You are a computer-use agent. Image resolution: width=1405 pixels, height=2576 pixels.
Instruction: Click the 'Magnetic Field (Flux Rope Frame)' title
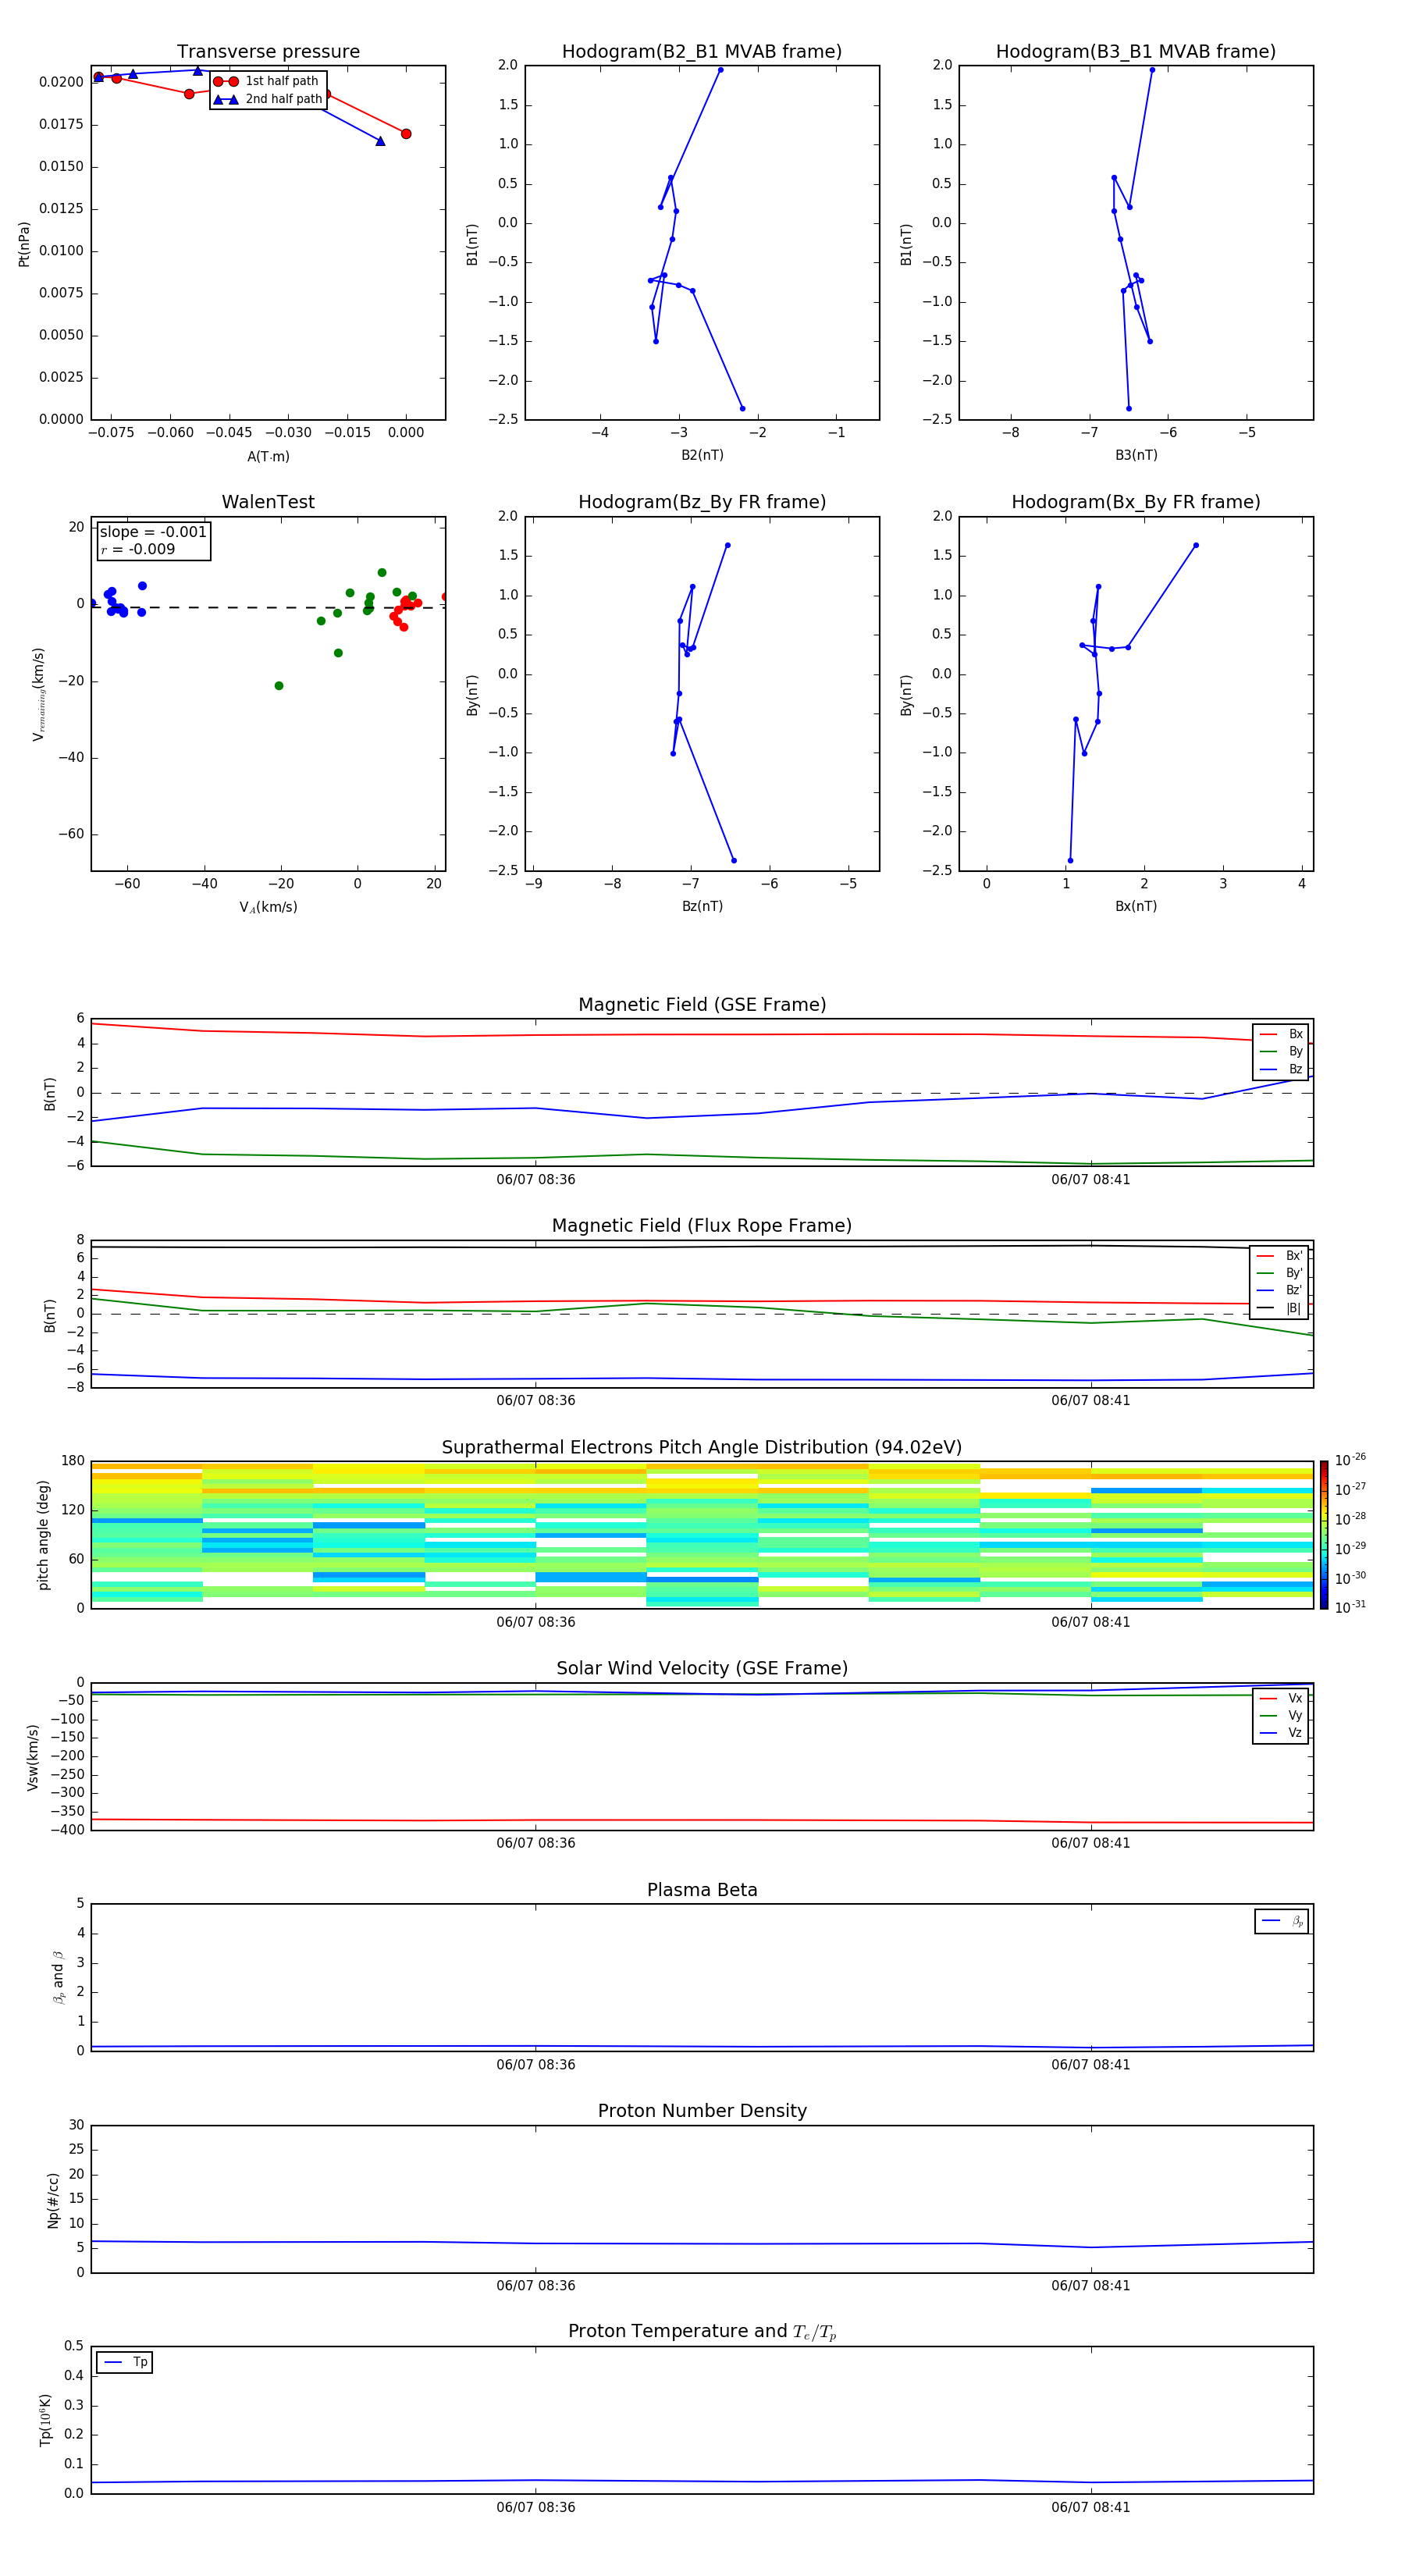702,1225
